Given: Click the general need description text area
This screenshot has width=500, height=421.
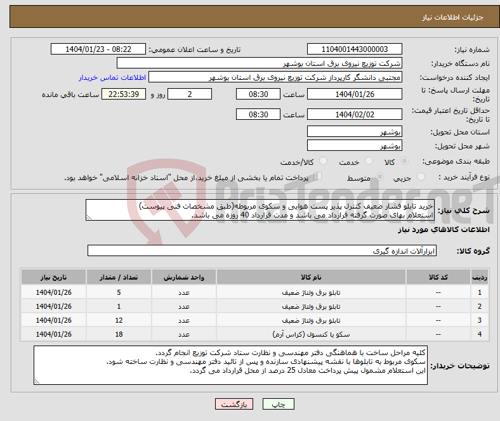Looking at the screenshot, I should 260,210.
